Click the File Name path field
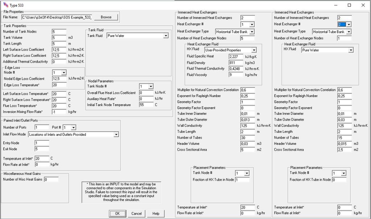This screenshot has width=371, height=219. tap(57, 17)
